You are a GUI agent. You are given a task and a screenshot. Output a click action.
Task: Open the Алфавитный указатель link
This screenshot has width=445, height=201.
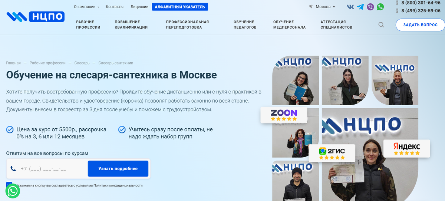[180, 7]
